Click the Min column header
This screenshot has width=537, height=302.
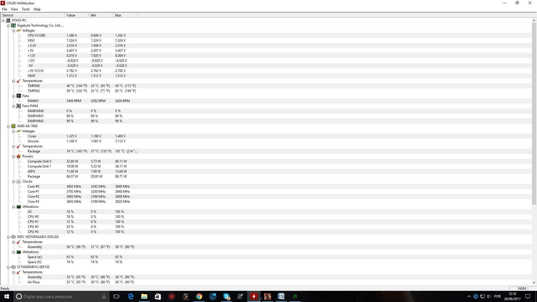(101, 15)
